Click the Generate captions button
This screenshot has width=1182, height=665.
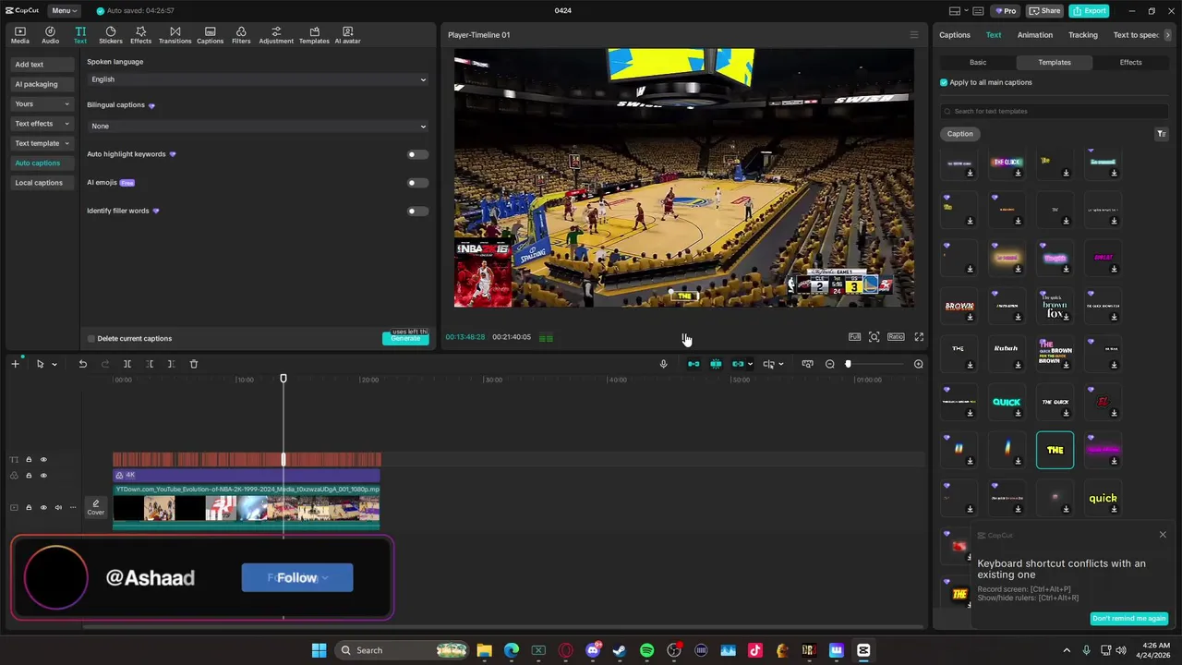click(x=405, y=339)
